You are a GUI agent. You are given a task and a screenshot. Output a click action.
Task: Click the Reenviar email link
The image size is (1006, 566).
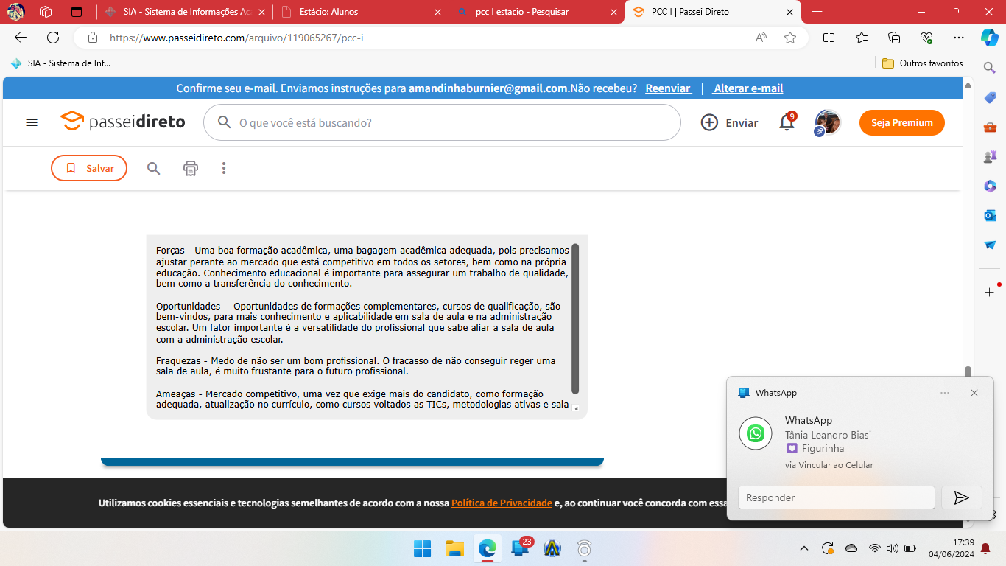[x=668, y=88]
